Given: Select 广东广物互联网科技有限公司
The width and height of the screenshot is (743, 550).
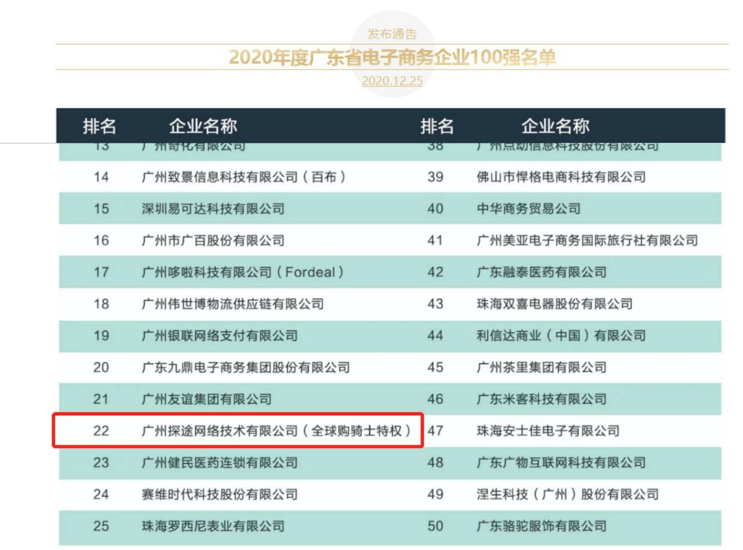Looking at the screenshot, I should pyautogui.click(x=561, y=463).
